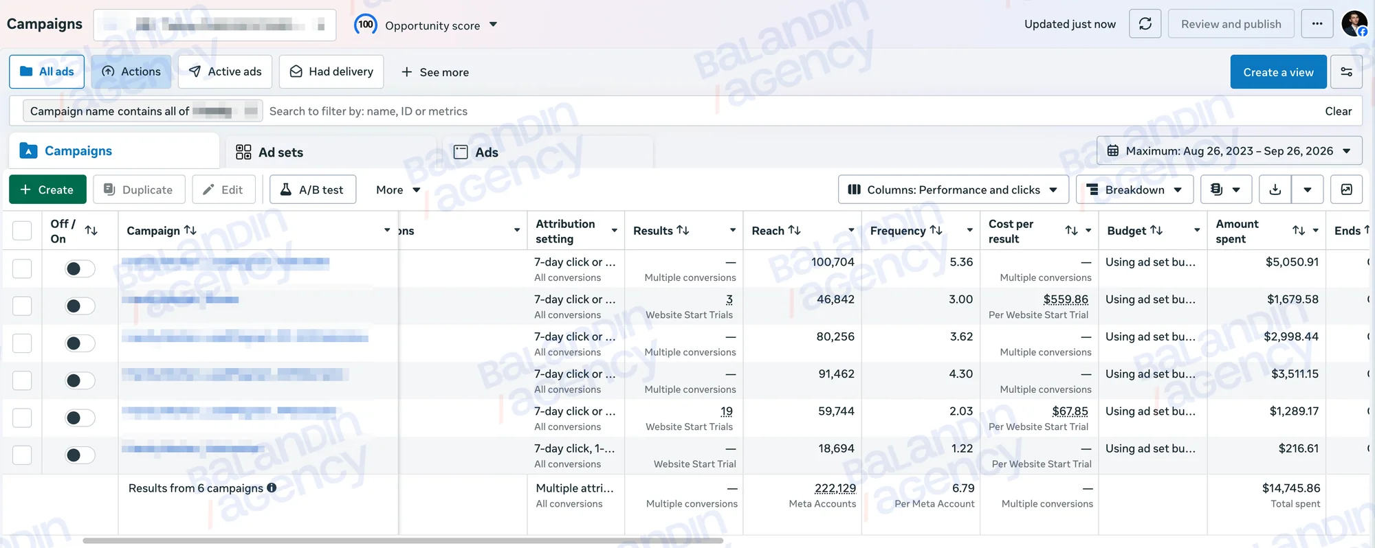The height and width of the screenshot is (548, 1375).
Task: Click the refresh data icon button
Action: pyautogui.click(x=1145, y=24)
